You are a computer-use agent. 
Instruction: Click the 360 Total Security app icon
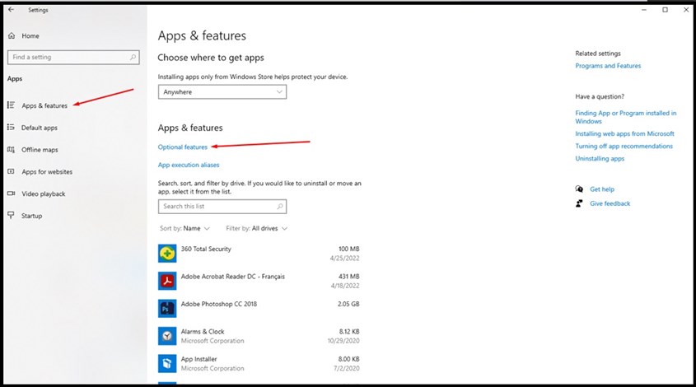[x=167, y=254]
